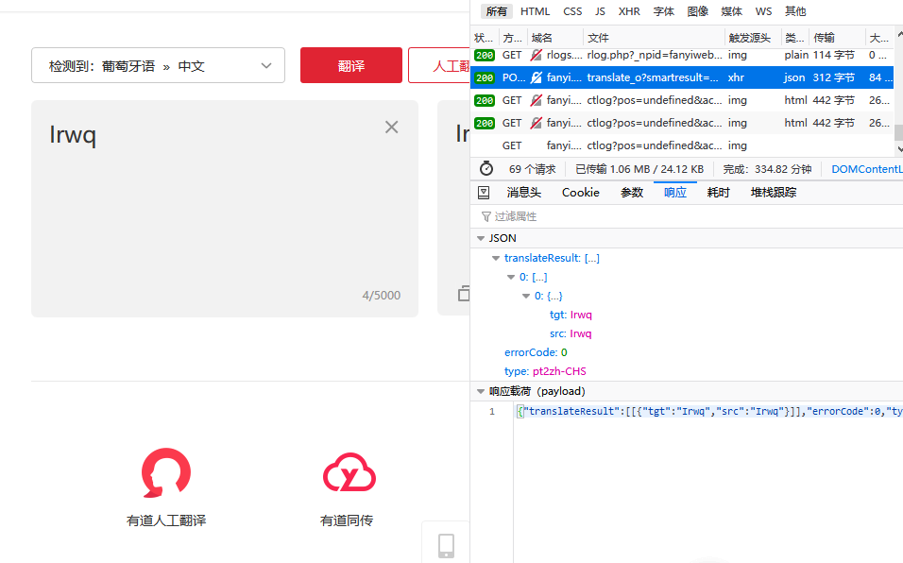
Task: Click the stopwatch performance analysis icon
Action: coord(486,169)
